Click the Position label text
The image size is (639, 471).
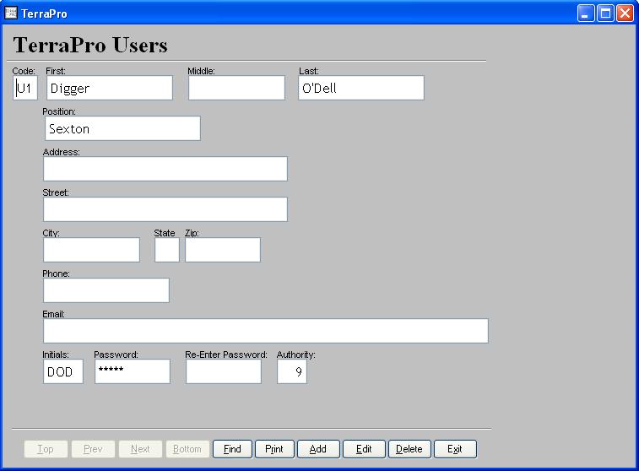pyautogui.click(x=59, y=111)
